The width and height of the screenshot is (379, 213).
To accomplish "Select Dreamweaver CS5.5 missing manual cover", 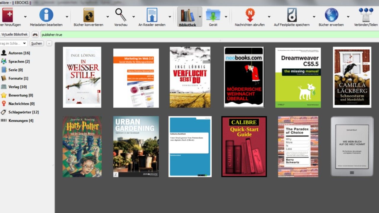I will [298, 78].
